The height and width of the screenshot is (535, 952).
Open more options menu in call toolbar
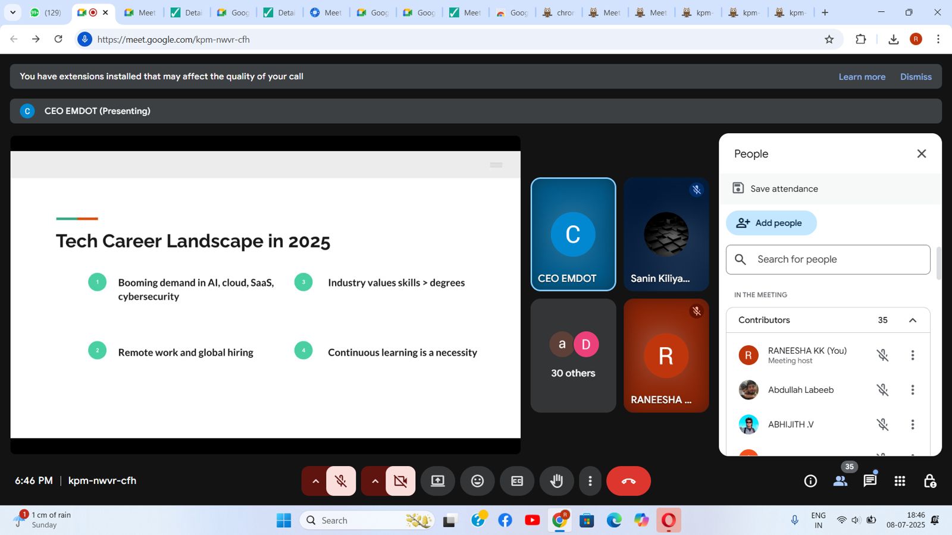[x=590, y=481]
